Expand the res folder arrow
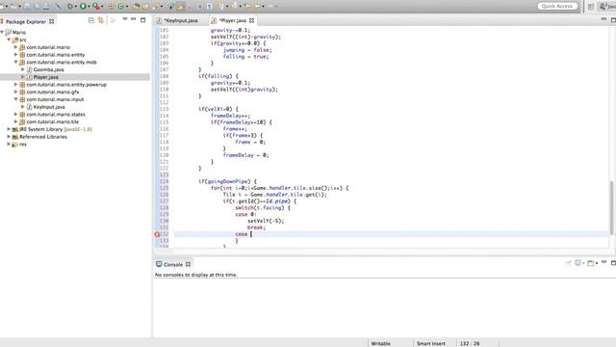Screen dimensions: 616x347 coord(9,144)
